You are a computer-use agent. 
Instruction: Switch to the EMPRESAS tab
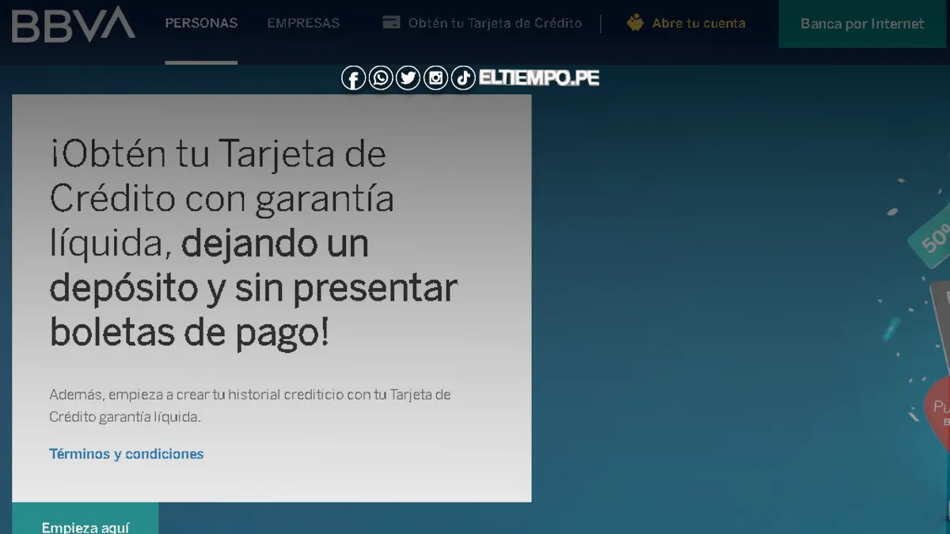point(303,24)
